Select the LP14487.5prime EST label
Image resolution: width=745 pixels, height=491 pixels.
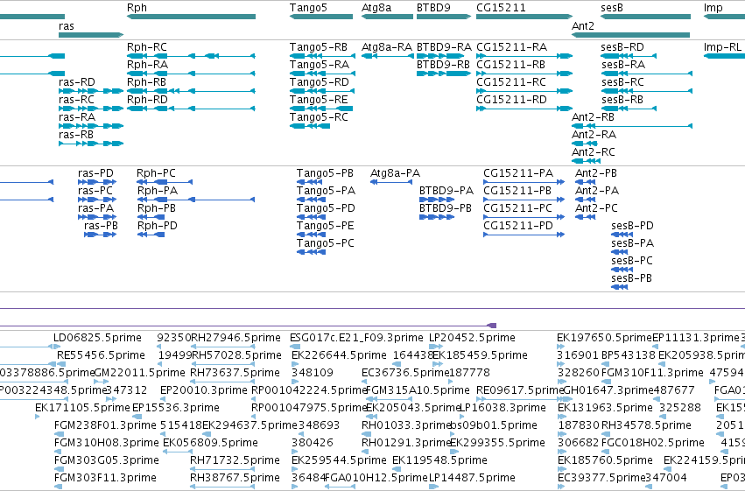click(x=472, y=478)
